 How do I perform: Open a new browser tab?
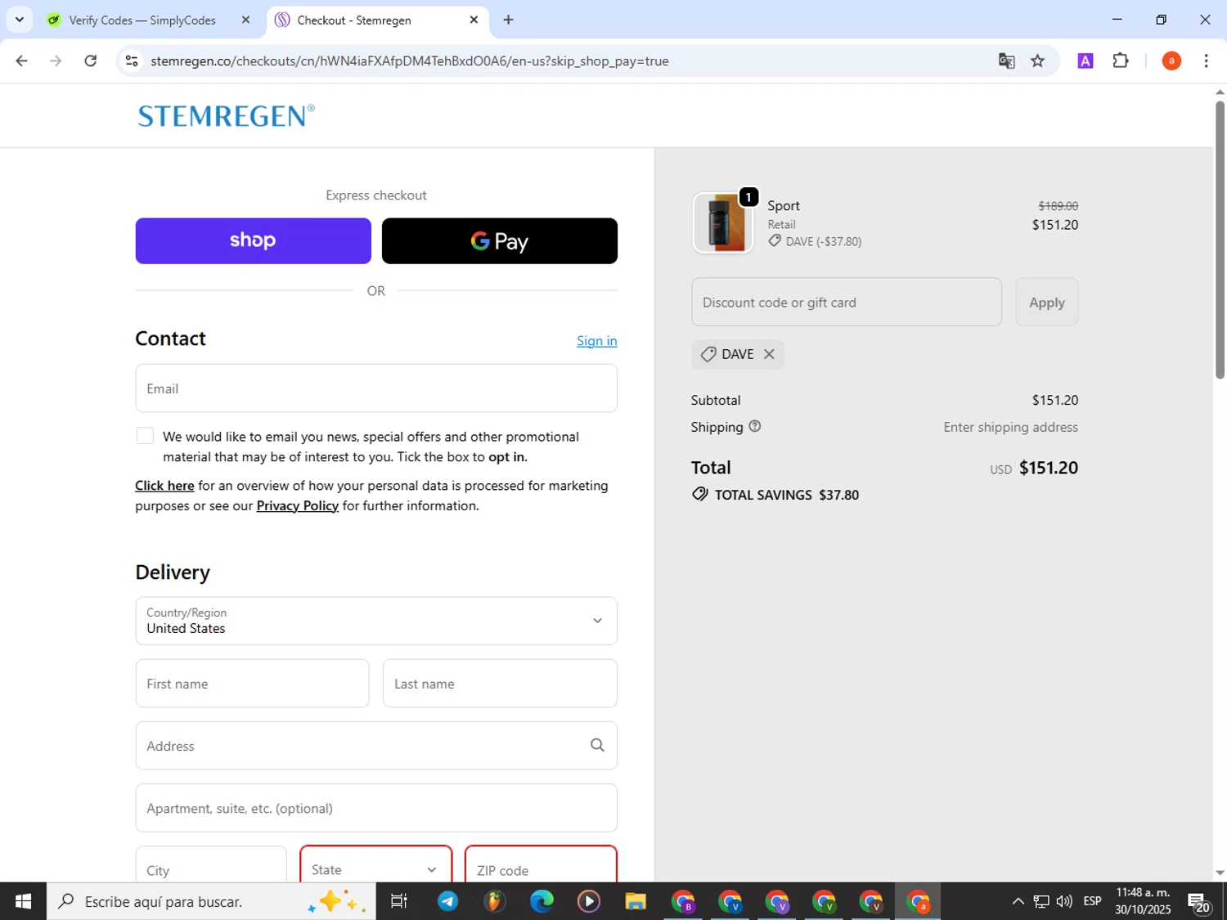[x=509, y=20]
